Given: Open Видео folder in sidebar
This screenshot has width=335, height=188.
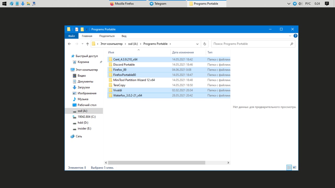Looking at the screenshot, I should tap(79, 76).
